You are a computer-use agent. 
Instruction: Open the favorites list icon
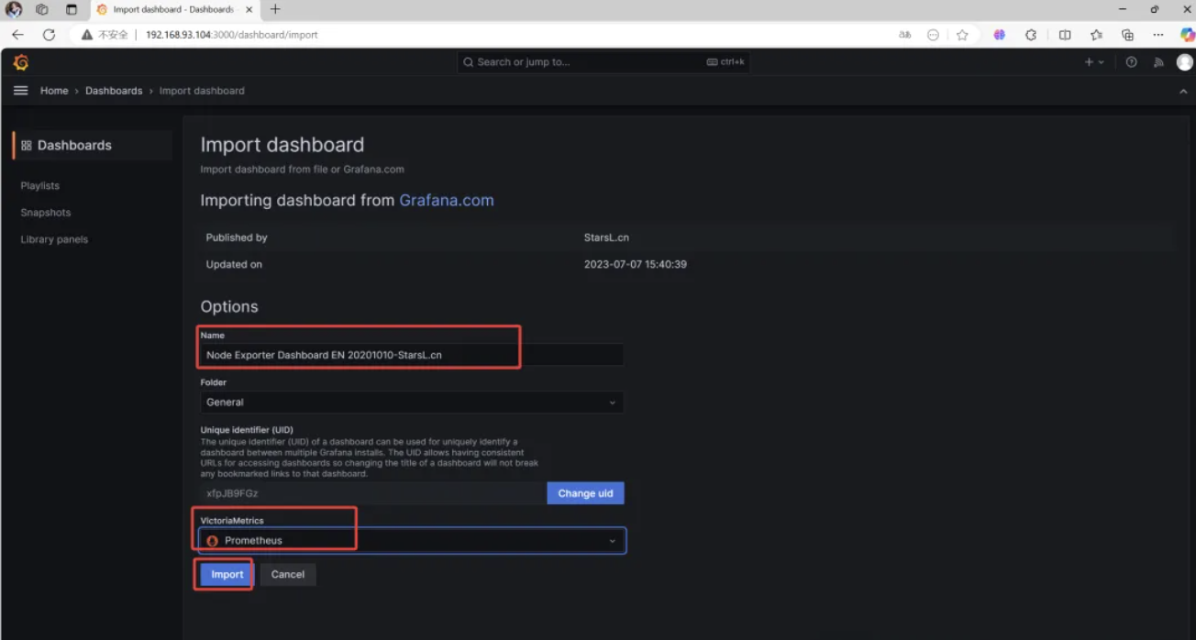pyautogui.click(x=1096, y=35)
